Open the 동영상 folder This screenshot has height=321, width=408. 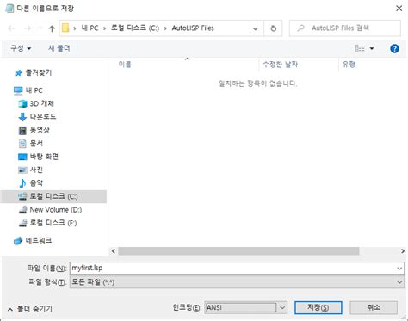(x=40, y=130)
